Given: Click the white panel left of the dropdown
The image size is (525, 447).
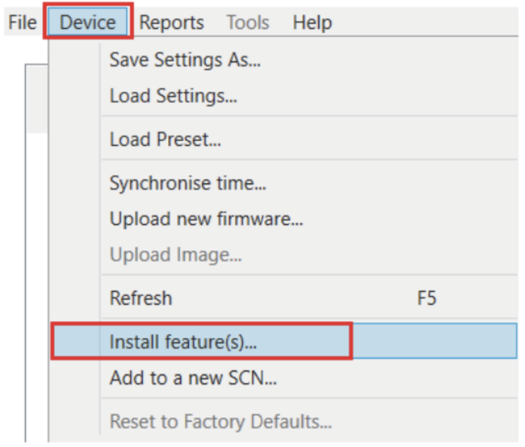Looking at the screenshot, I should tap(37, 275).
